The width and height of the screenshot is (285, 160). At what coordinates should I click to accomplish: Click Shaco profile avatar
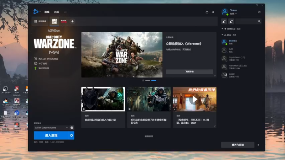pyautogui.click(x=225, y=12)
